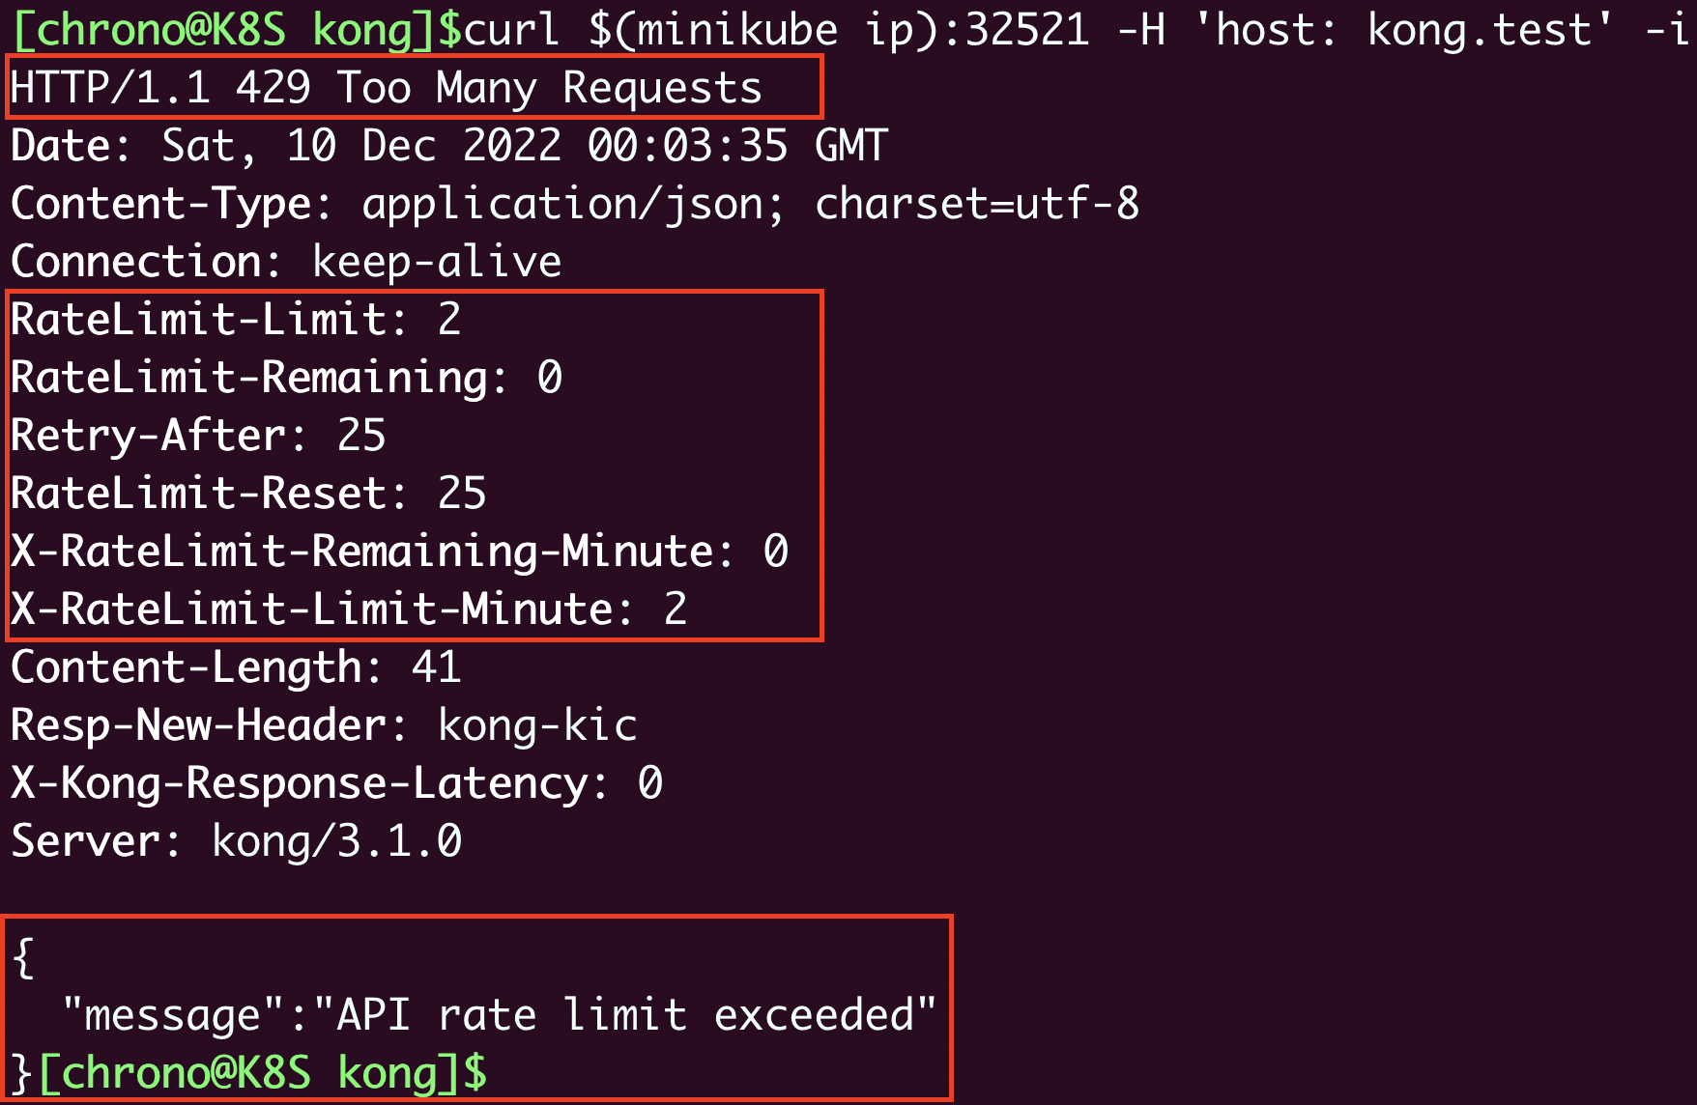Click the X-RateLimit-Remaining-Minute header line
This screenshot has width=1697, height=1105.
pyautogui.click(x=399, y=552)
